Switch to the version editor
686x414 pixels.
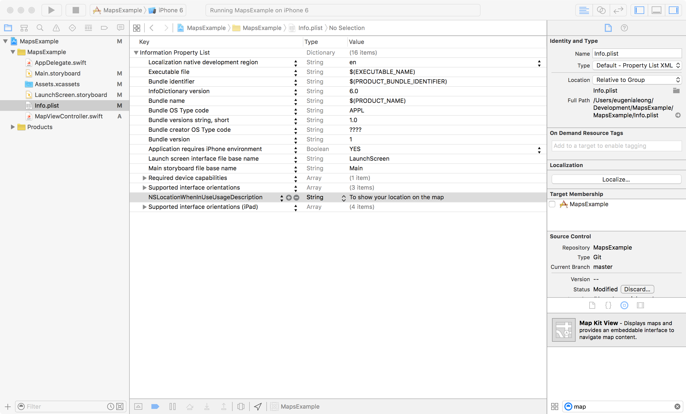(618, 10)
